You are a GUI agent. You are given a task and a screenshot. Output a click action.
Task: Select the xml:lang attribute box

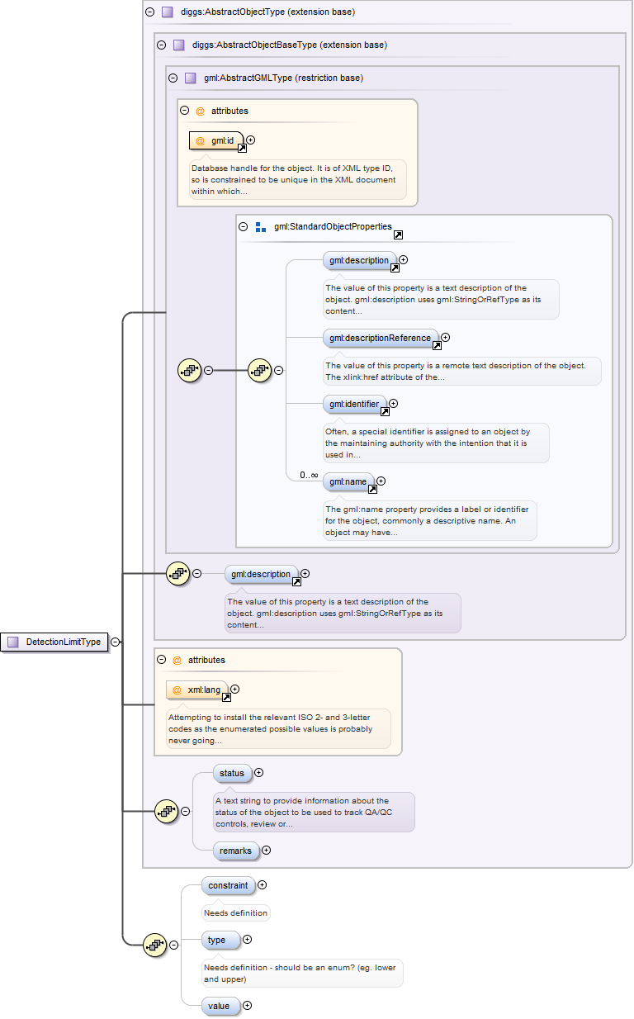[196, 689]
